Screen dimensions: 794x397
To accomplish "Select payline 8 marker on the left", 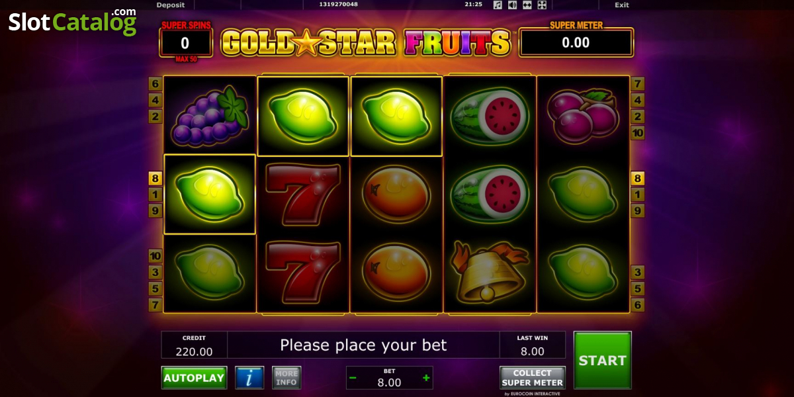I will 155,178.
